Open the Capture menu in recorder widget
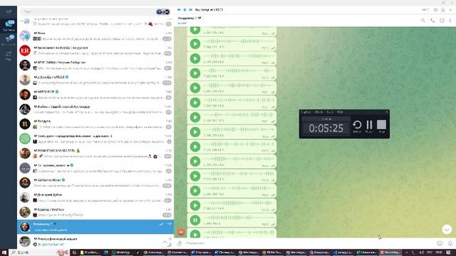The image size is (456, 256). click(306, 112)
